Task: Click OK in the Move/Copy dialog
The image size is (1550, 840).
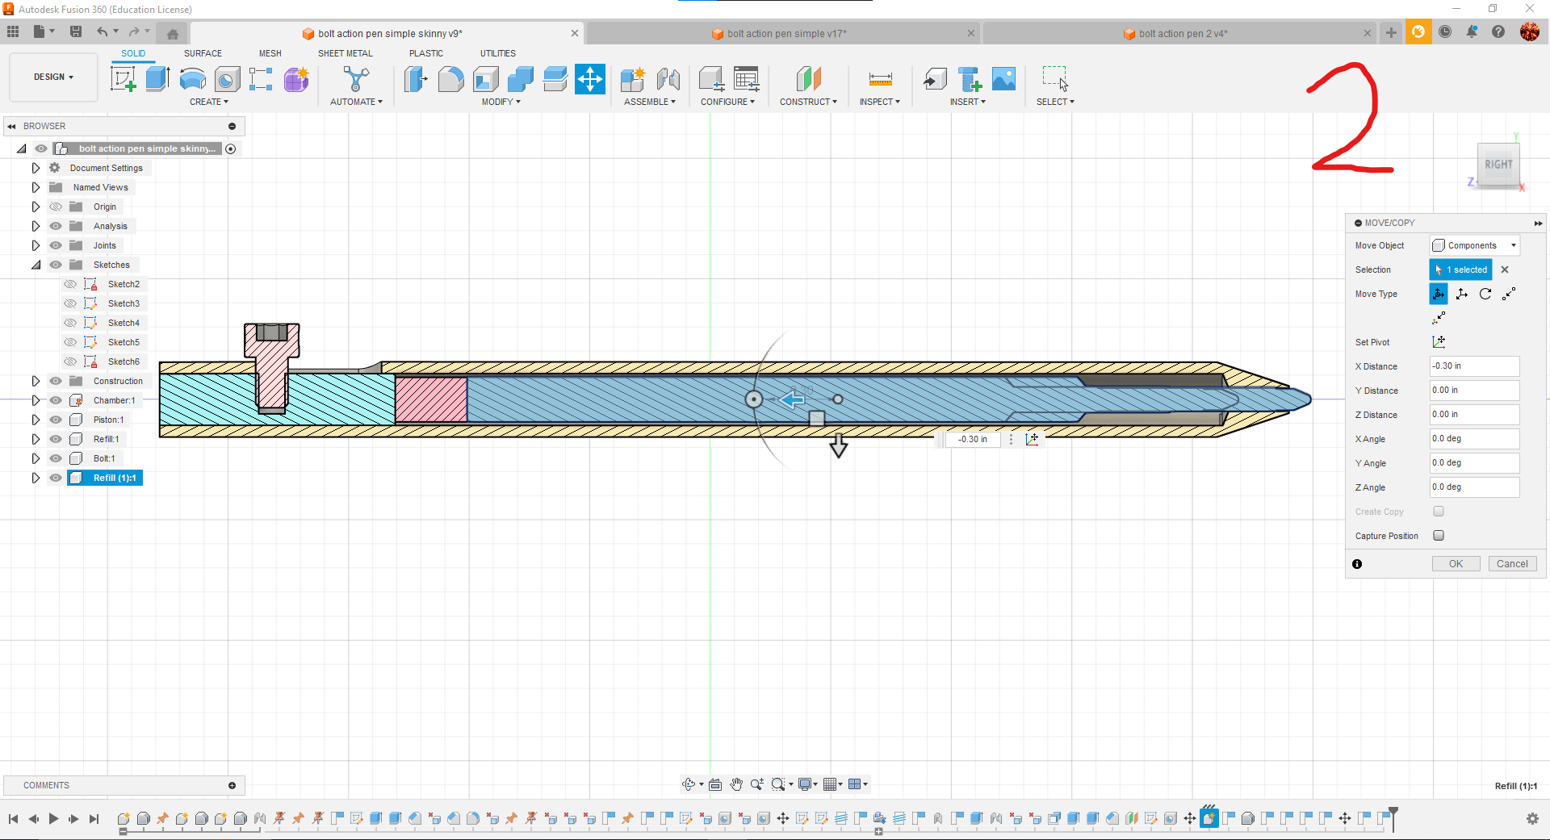Action: click(x=1456, y=563)
